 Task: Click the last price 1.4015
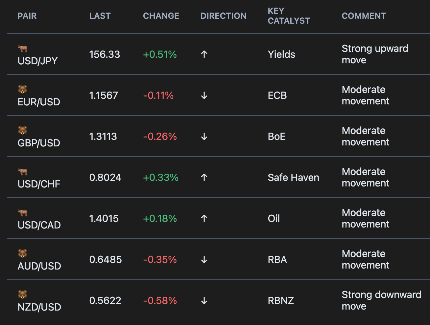(x=104, y=219)
